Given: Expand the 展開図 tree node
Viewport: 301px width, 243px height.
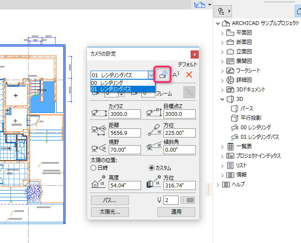Looking at the screenshot, I should click(222, 62).
